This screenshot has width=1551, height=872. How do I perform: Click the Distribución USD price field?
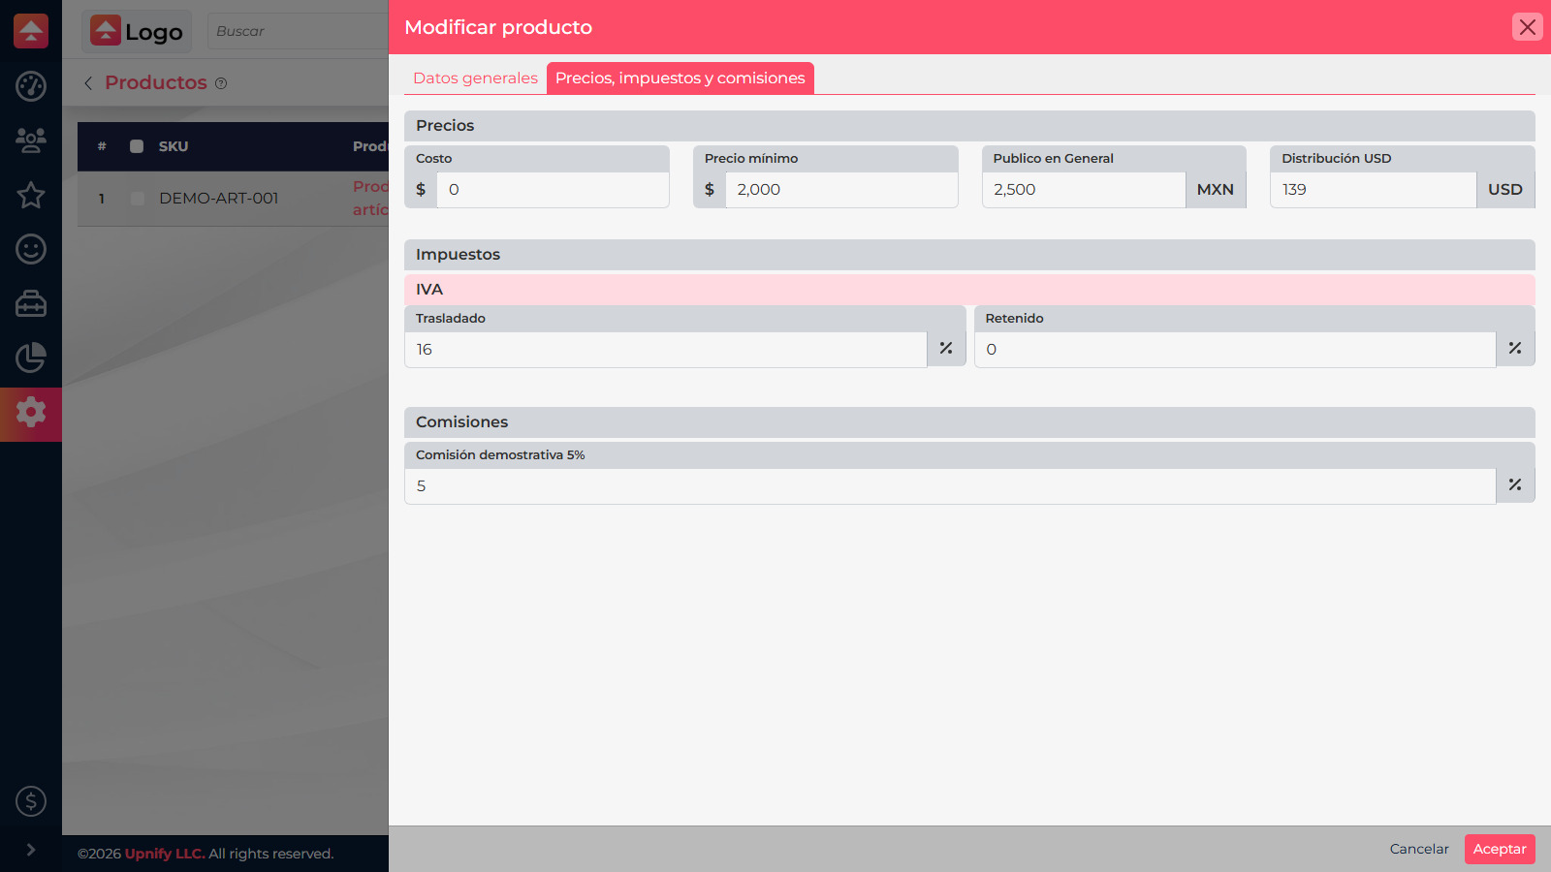(1374, 190)
